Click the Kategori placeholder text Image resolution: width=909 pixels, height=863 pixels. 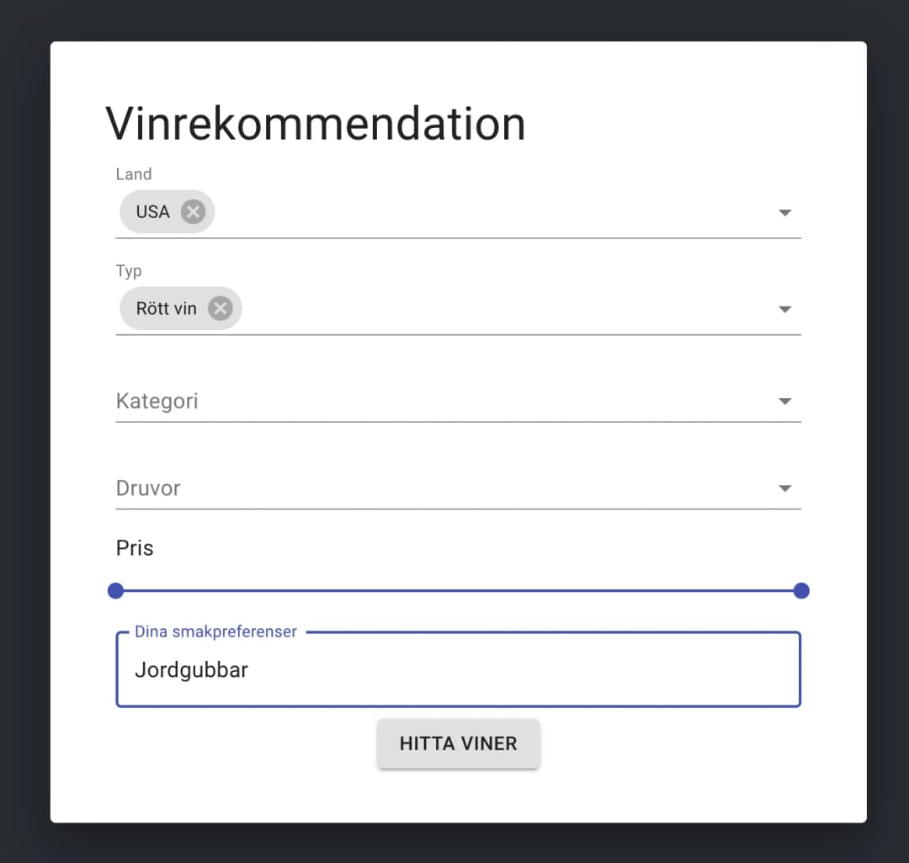click(x=157, y=401)
